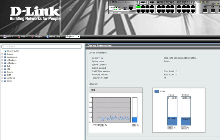220x140 pixels.
Task: Click the Monitoring folder icon
Action: click(x=5, y=78)
